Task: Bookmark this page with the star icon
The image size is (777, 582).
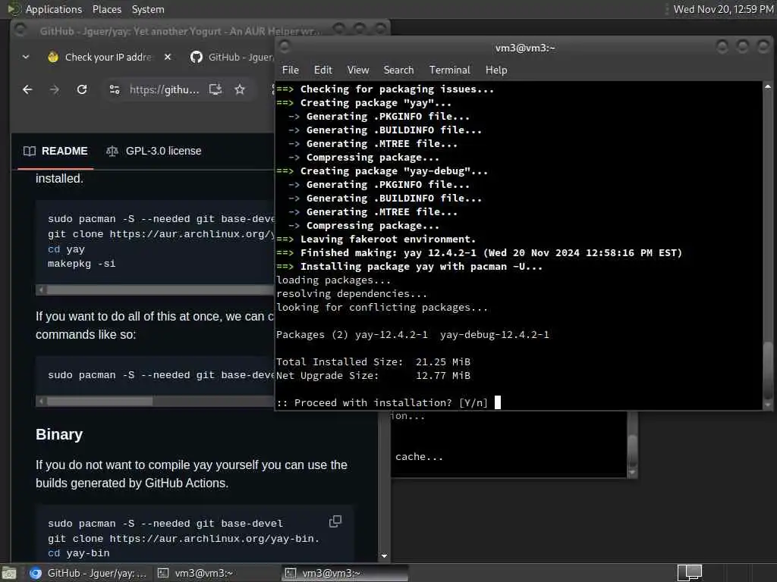Action: (x=240, y=89)
